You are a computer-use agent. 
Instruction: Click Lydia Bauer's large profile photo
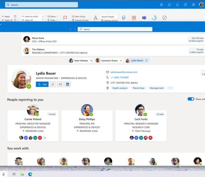21,79
